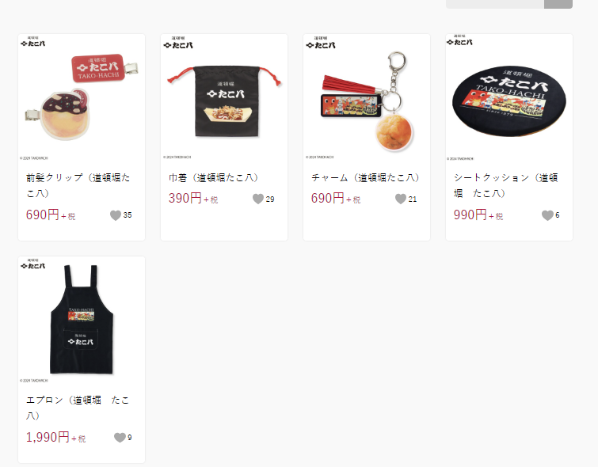
Task: Open チャーム（道頓堀たこ八）title link
Action: [365, 177]
